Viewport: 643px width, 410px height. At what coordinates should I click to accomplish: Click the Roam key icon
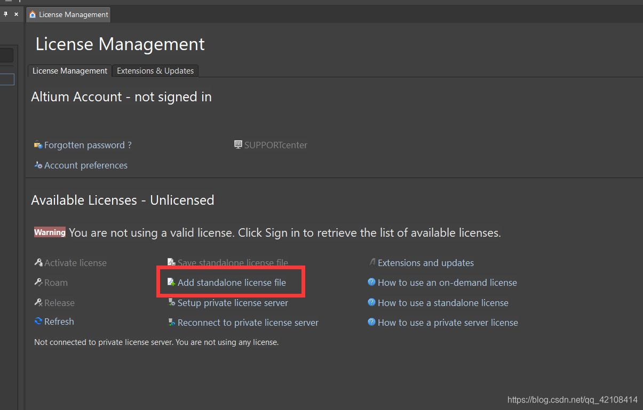tap(38, 282)
